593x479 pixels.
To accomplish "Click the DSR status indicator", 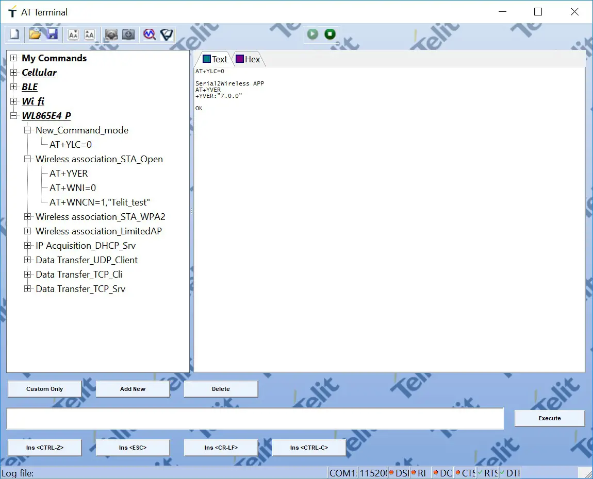I will pyautogui.click(x=399, y=473).
